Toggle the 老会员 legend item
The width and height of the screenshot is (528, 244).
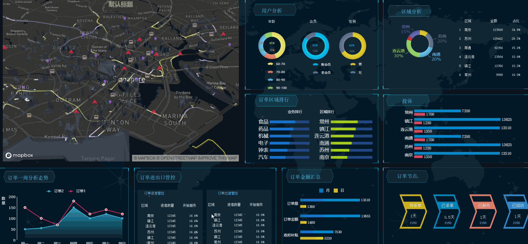[x=322, y=73]
